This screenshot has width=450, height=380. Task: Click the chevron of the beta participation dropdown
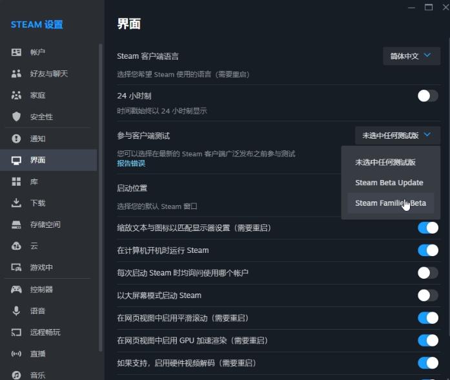[427, 134]
